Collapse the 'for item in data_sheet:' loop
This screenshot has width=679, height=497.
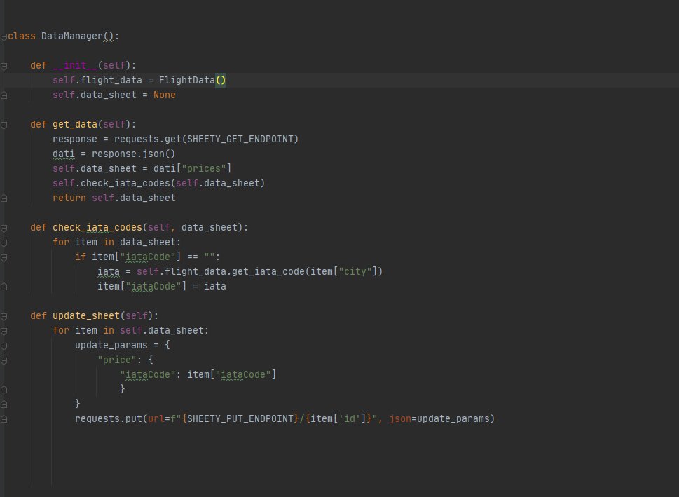pos(4,243)
